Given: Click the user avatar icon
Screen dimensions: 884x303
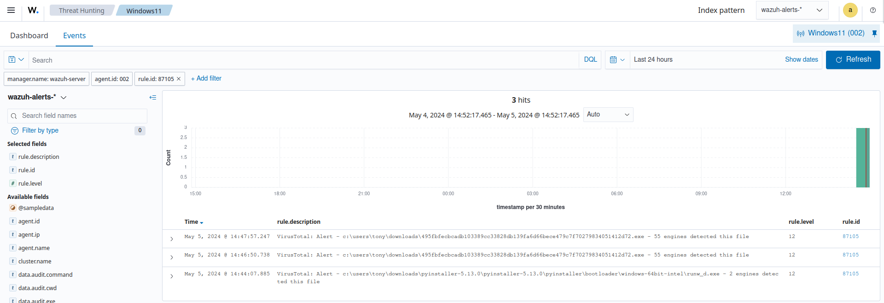Looking at the screenshot, I should point(850,10).
